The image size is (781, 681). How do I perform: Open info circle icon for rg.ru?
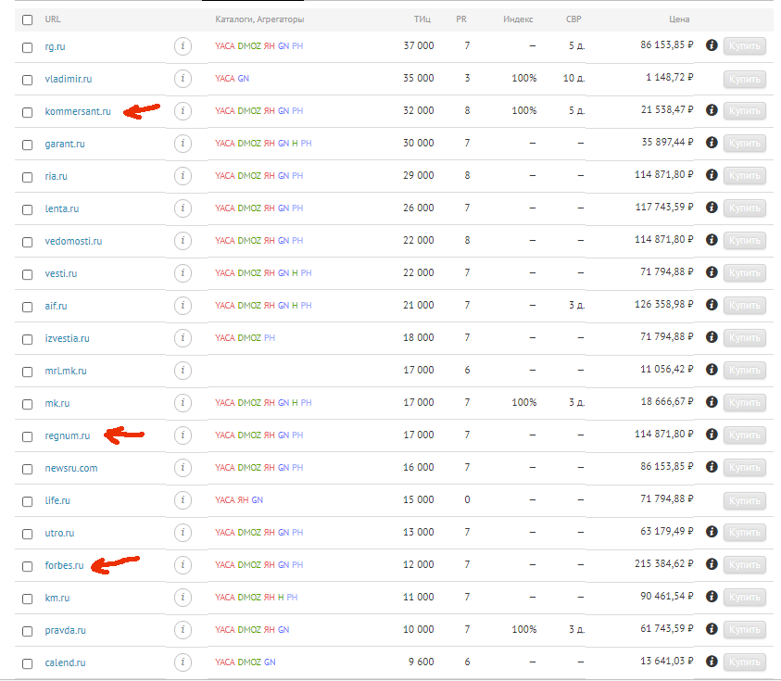(x=183, y=46)
